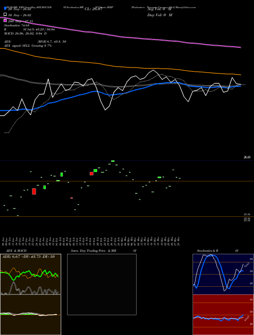Open the empty Intra Day Trading Price chart

click(x=102, y=284)
